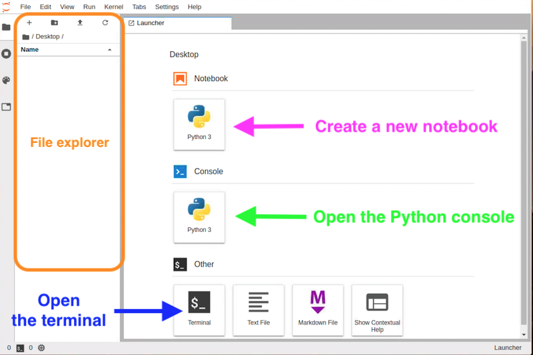Toggle Name column sort order arrow
The width and height of the screenshot is (533, 355).
click(x=109, y=50)
